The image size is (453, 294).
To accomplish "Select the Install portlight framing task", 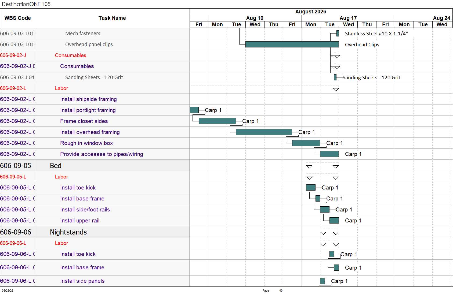I will click(88, 110).
